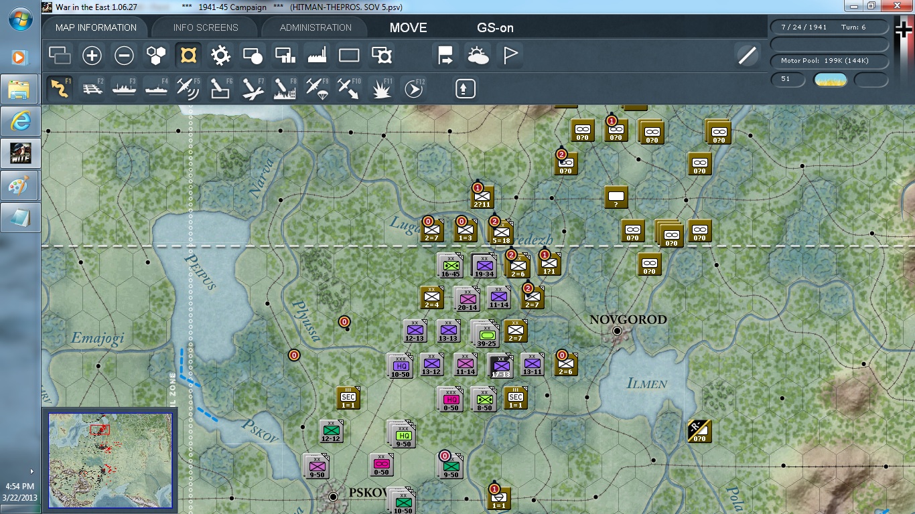Switch to the INFO SCREENS tab
915x514 pixels.
point(206,27)
